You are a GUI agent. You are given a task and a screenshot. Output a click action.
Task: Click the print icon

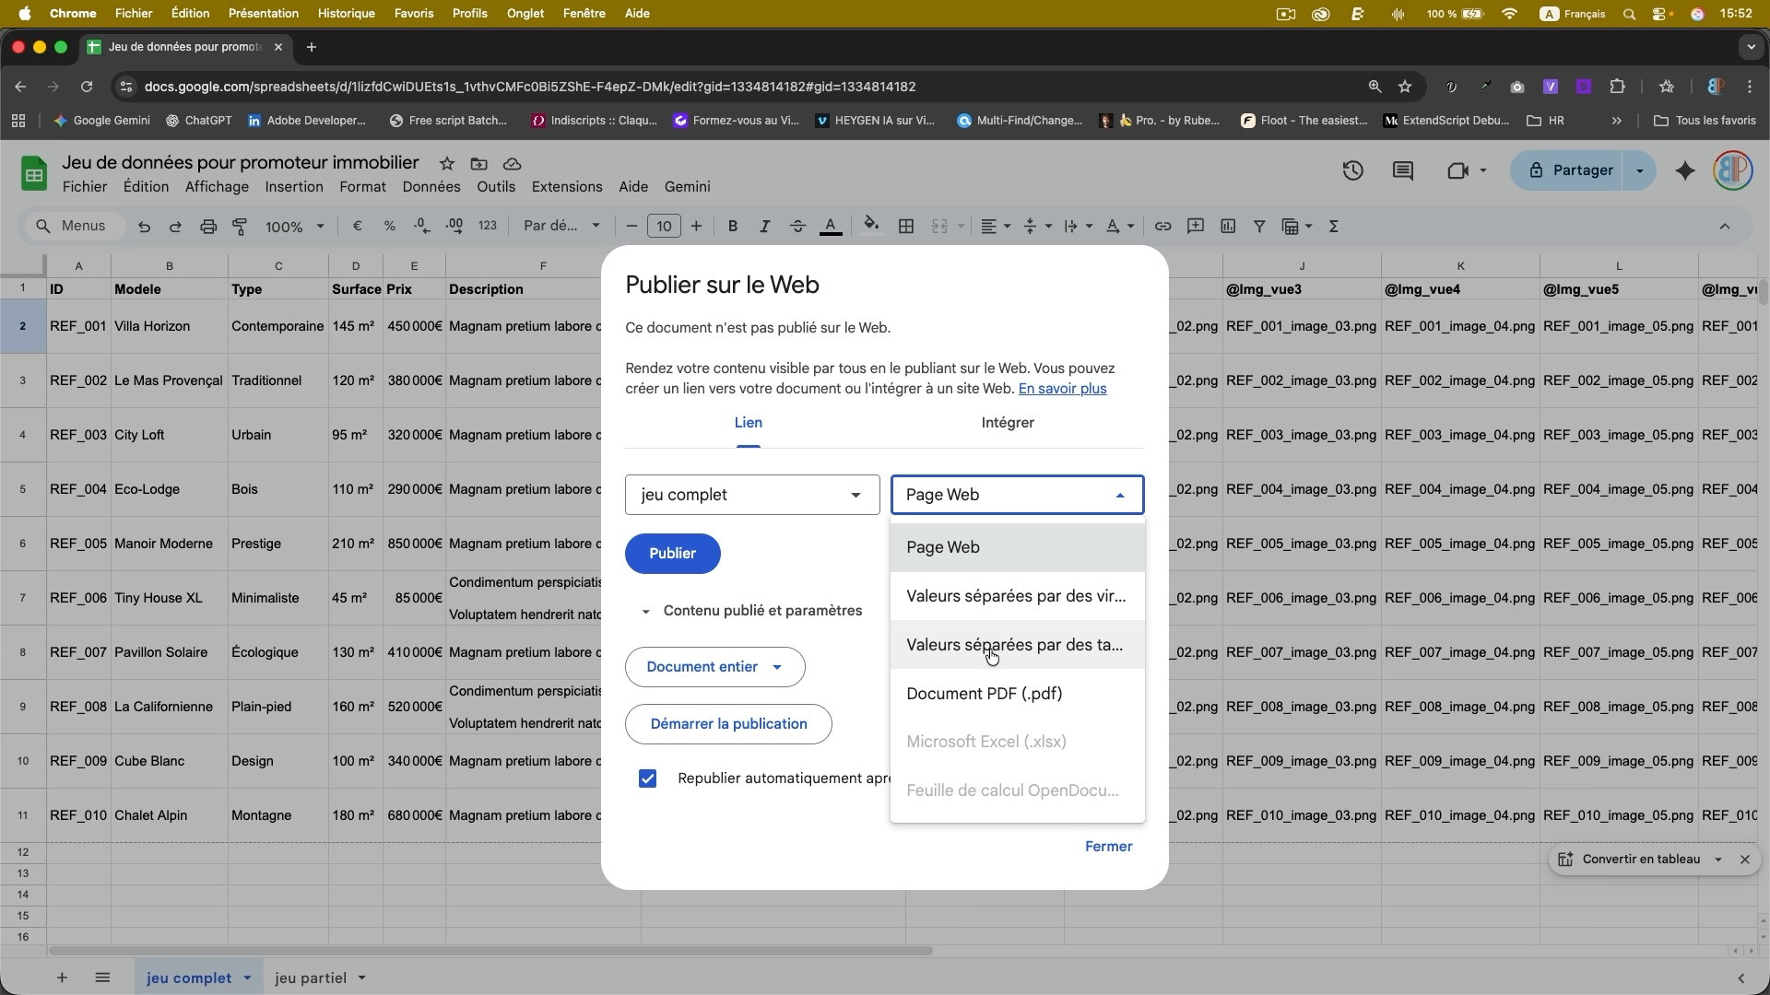coord(207,226)
